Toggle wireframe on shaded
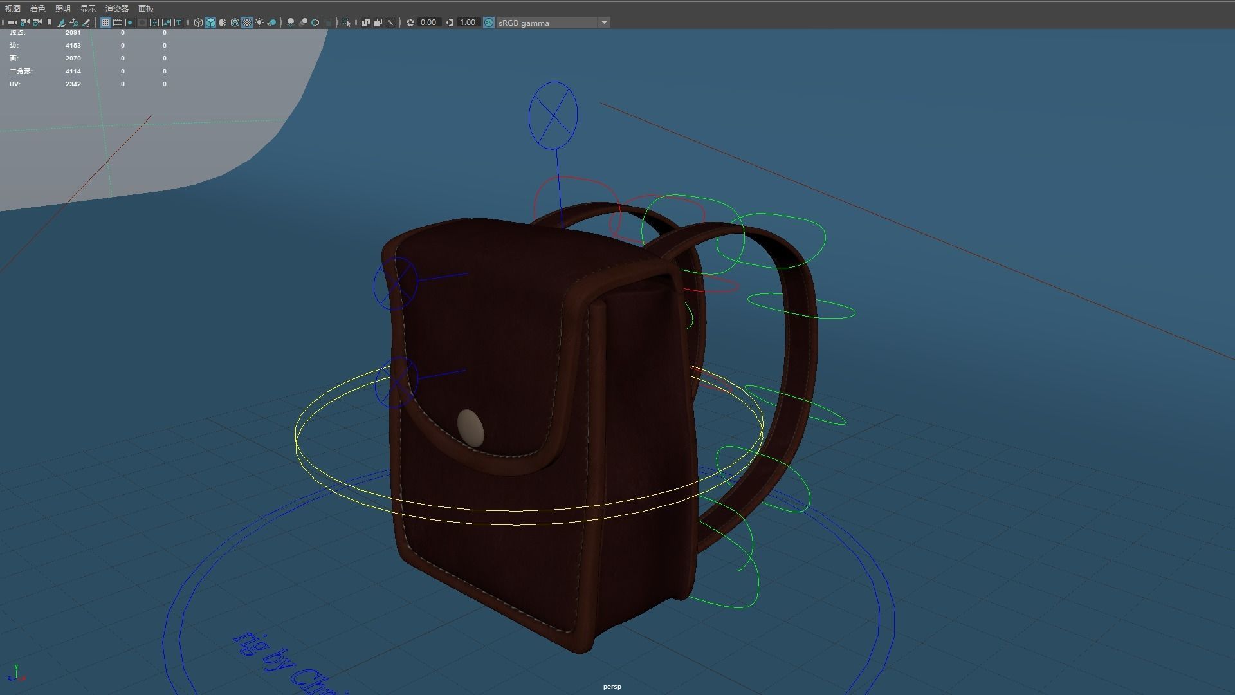Screen dimensions: 1235x695 coord(235,23)
